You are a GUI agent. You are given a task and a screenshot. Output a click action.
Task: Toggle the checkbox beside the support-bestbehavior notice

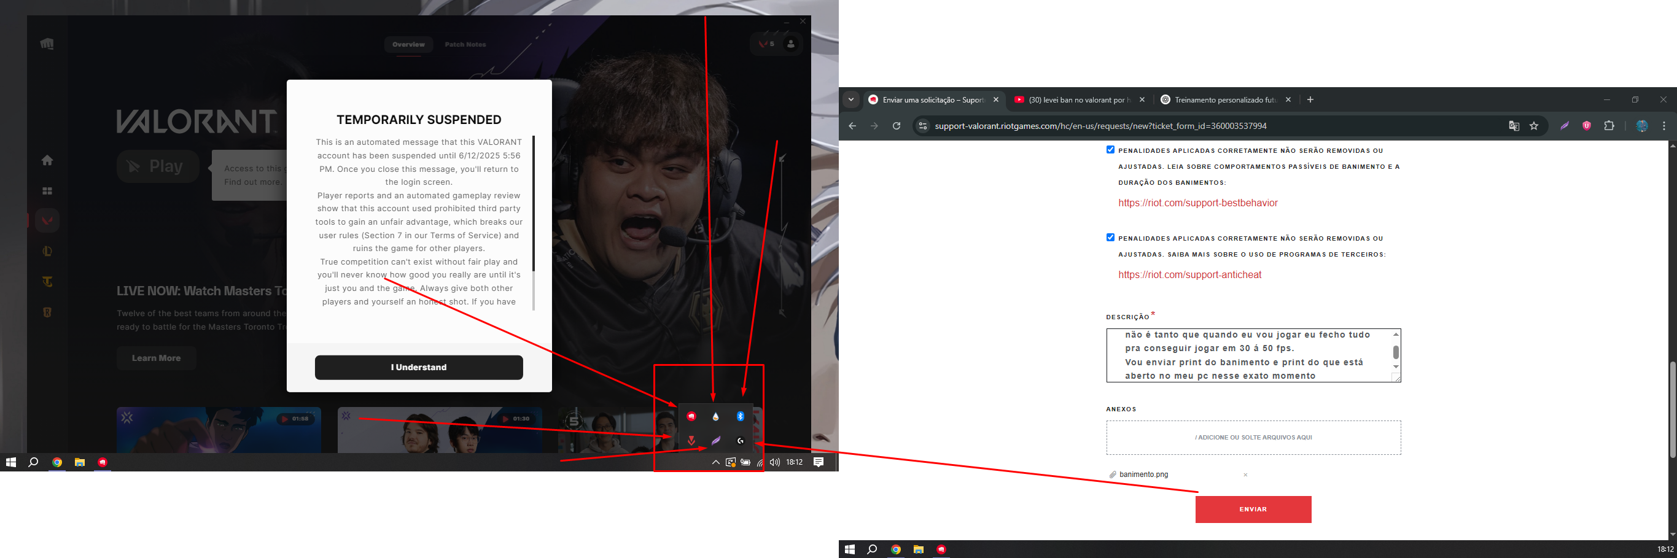tap(1111, 150)
